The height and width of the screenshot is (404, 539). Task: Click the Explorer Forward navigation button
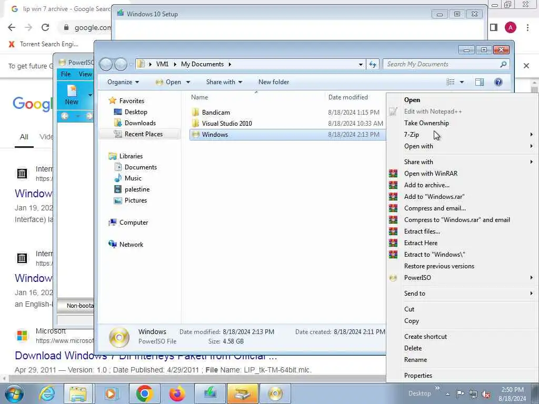(x=121, y=64)
